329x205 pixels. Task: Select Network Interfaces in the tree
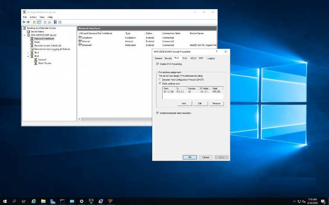click(x=44, y=39)
